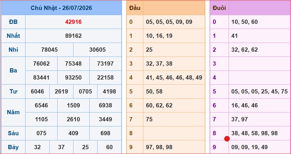
Task: Select Năm prize number 2610
Action: click(x=73, y=119)
